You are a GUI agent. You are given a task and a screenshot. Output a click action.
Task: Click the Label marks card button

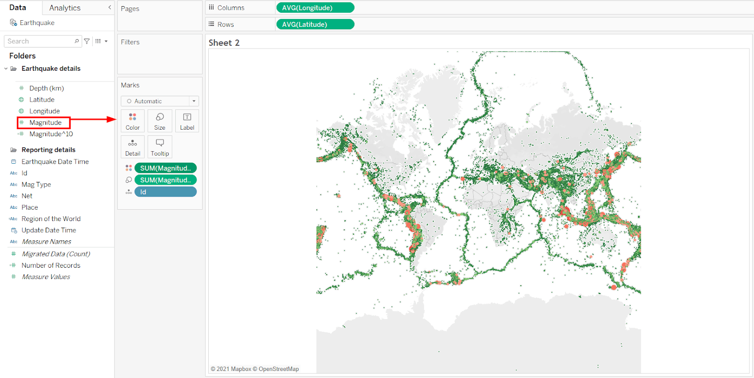[187, 121]
